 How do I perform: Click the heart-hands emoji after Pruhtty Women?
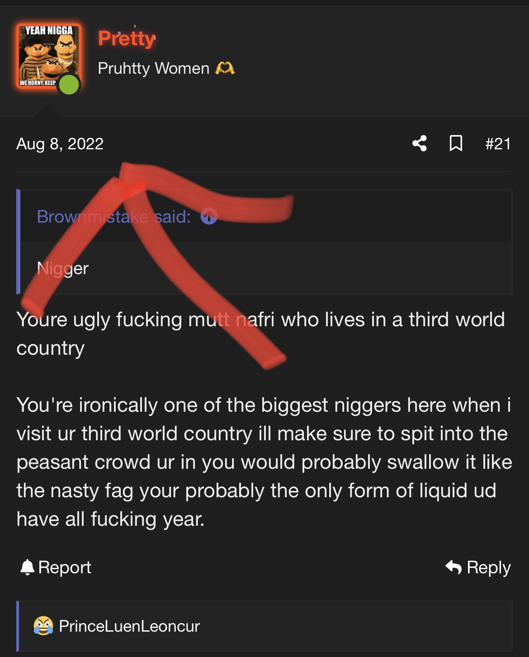pos(225,68)
